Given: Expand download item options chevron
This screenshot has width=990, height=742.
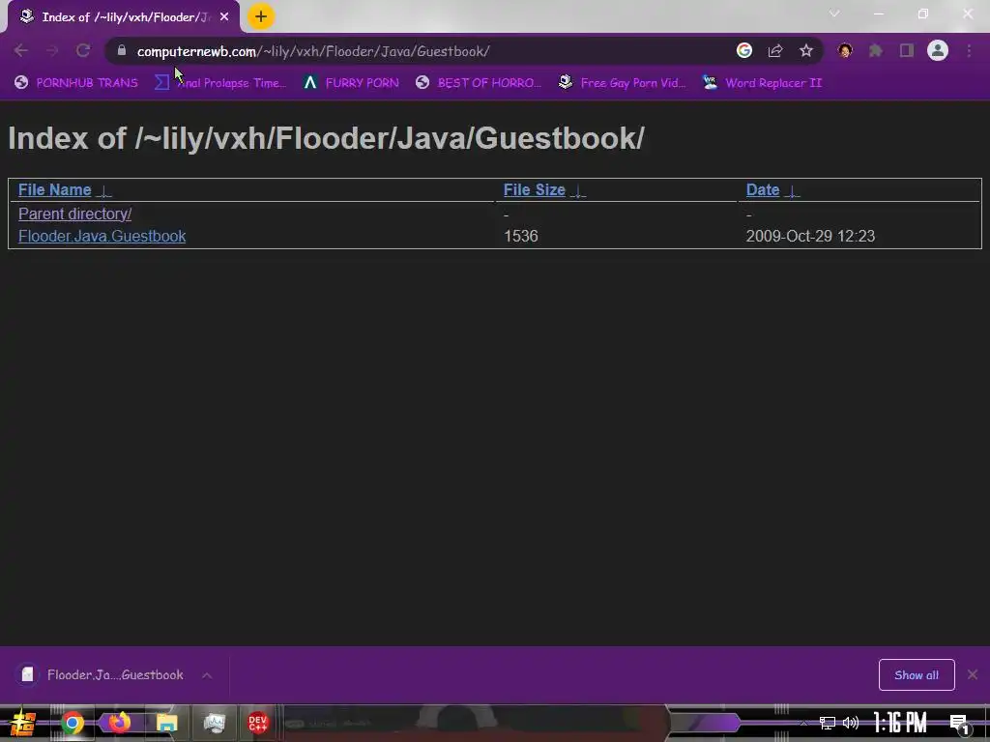Looking at the screenshot, I should [x=207, y=675].
